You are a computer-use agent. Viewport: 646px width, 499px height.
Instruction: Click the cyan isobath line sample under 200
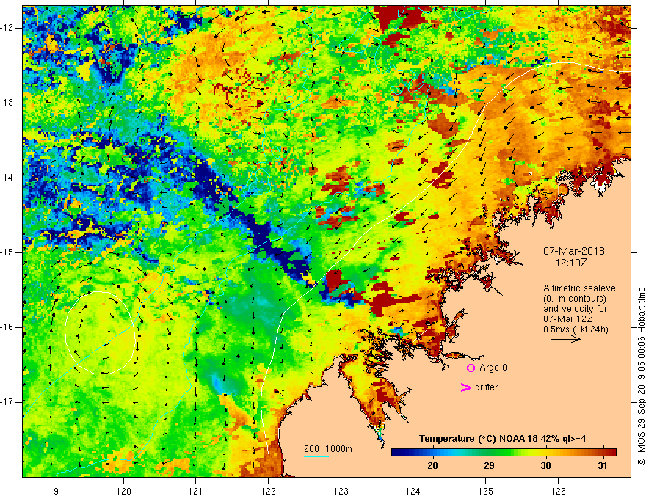[316, 456]
